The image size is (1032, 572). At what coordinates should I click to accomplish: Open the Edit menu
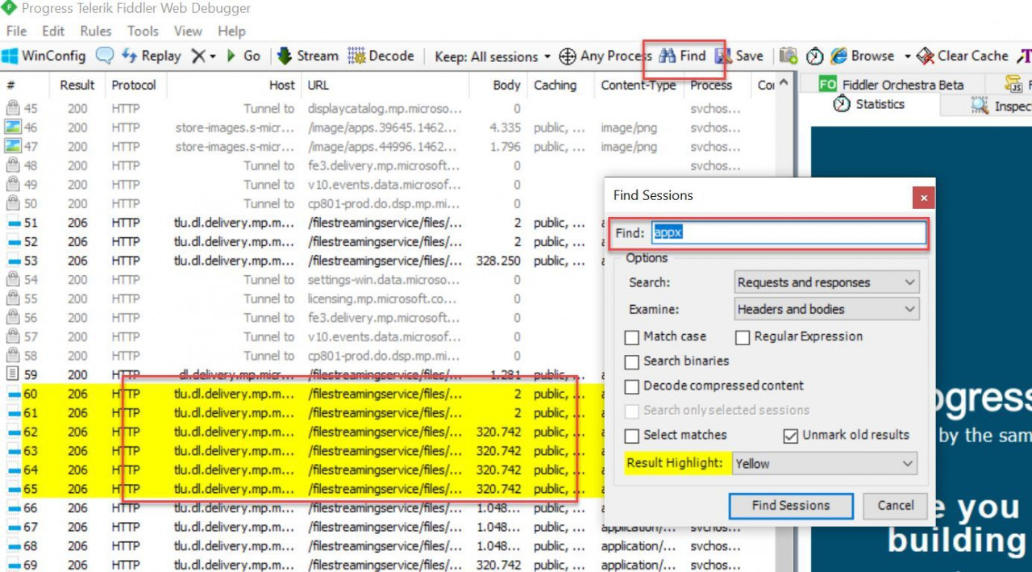53,31
